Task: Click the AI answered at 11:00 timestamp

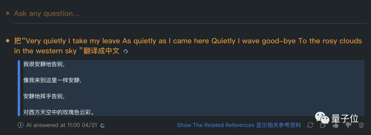Action: [x=62, y=125]
